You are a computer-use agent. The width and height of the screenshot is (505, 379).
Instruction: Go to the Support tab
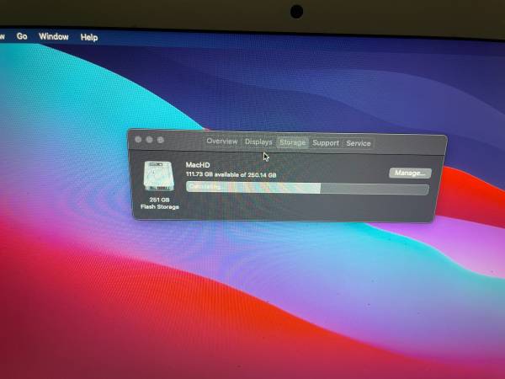pyautogui.click(x=326, y=143)
